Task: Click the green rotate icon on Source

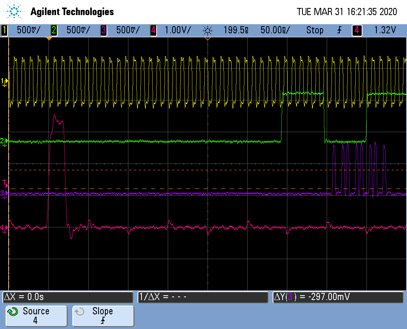Action: (x=13, y=312)
